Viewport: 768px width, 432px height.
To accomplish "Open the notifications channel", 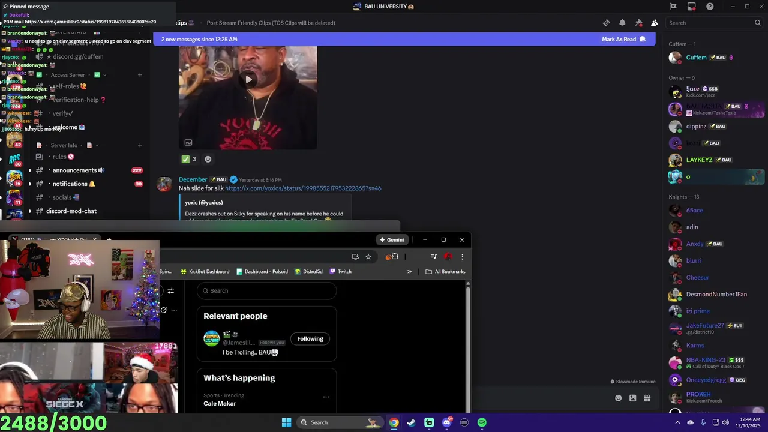I will click(x=88, y=184).
